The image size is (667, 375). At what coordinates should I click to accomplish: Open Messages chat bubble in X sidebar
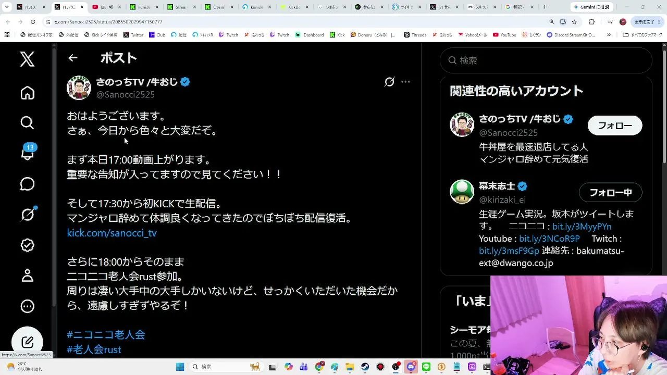[27, 184]
